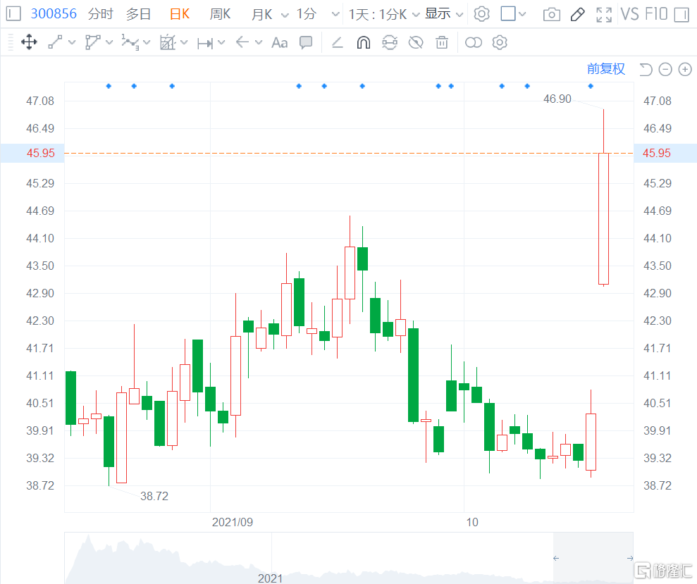Select the chart analysis ruler tool
Image resolution: width=697 pixels, height=584 pixels.
point(168,43)
